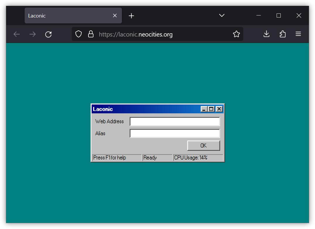Open the downloads icon
This screenshot has width=315, height=229.
pyautogui.click(x=266, y=34)
